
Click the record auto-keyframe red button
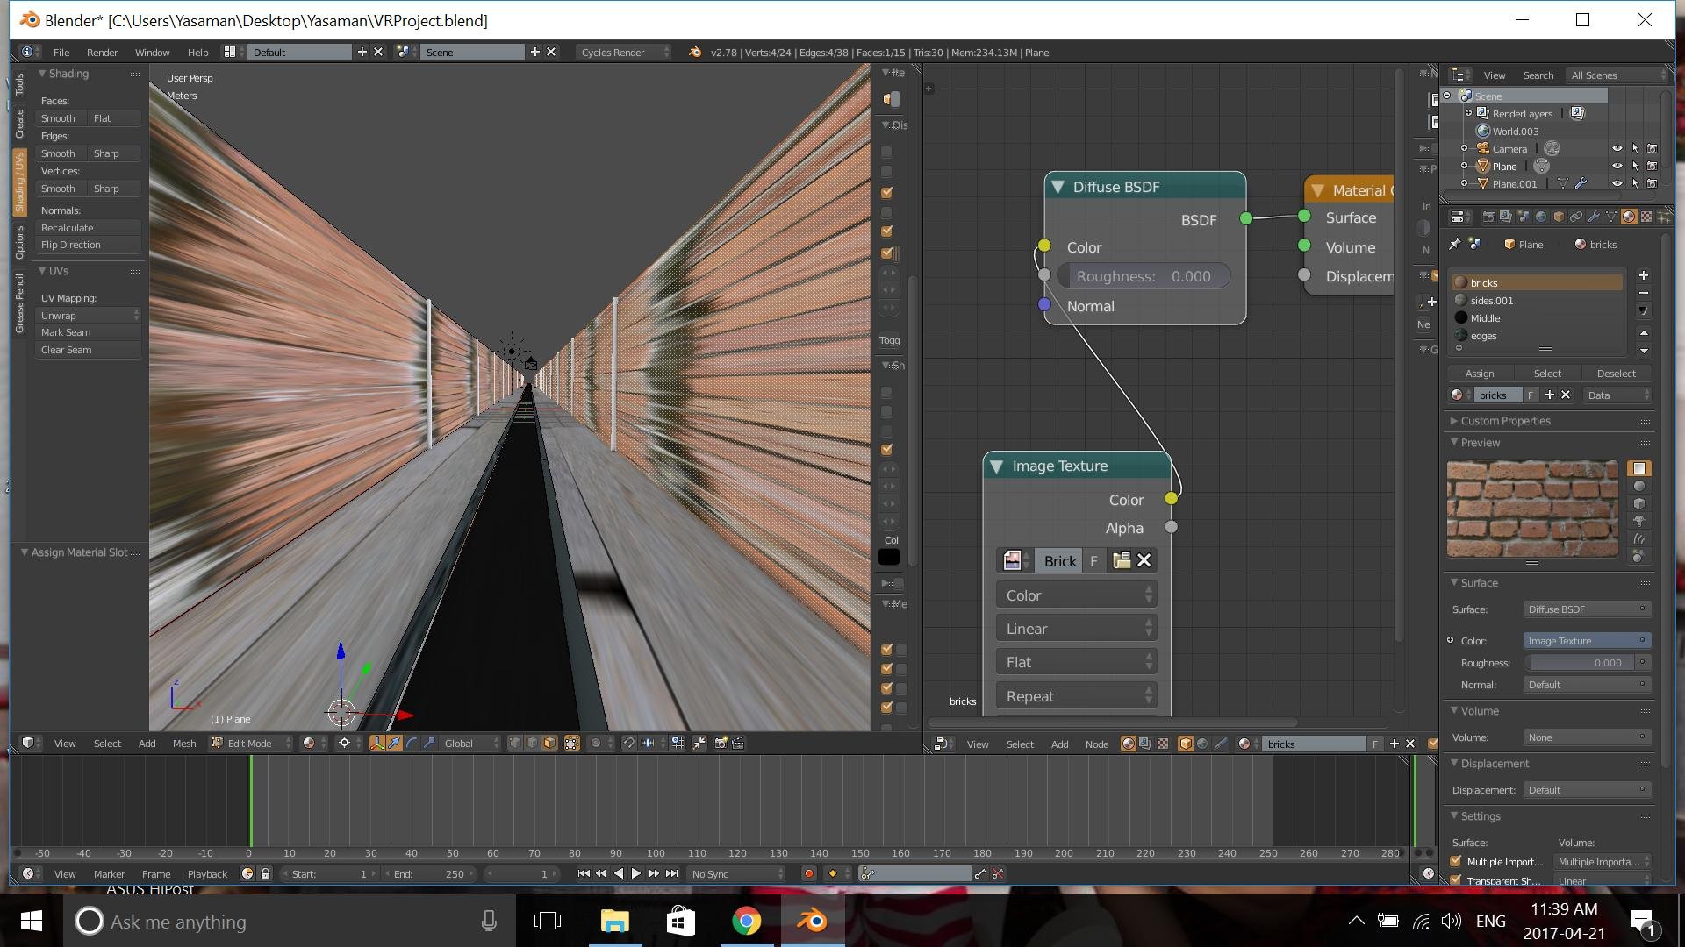(808, 873)
